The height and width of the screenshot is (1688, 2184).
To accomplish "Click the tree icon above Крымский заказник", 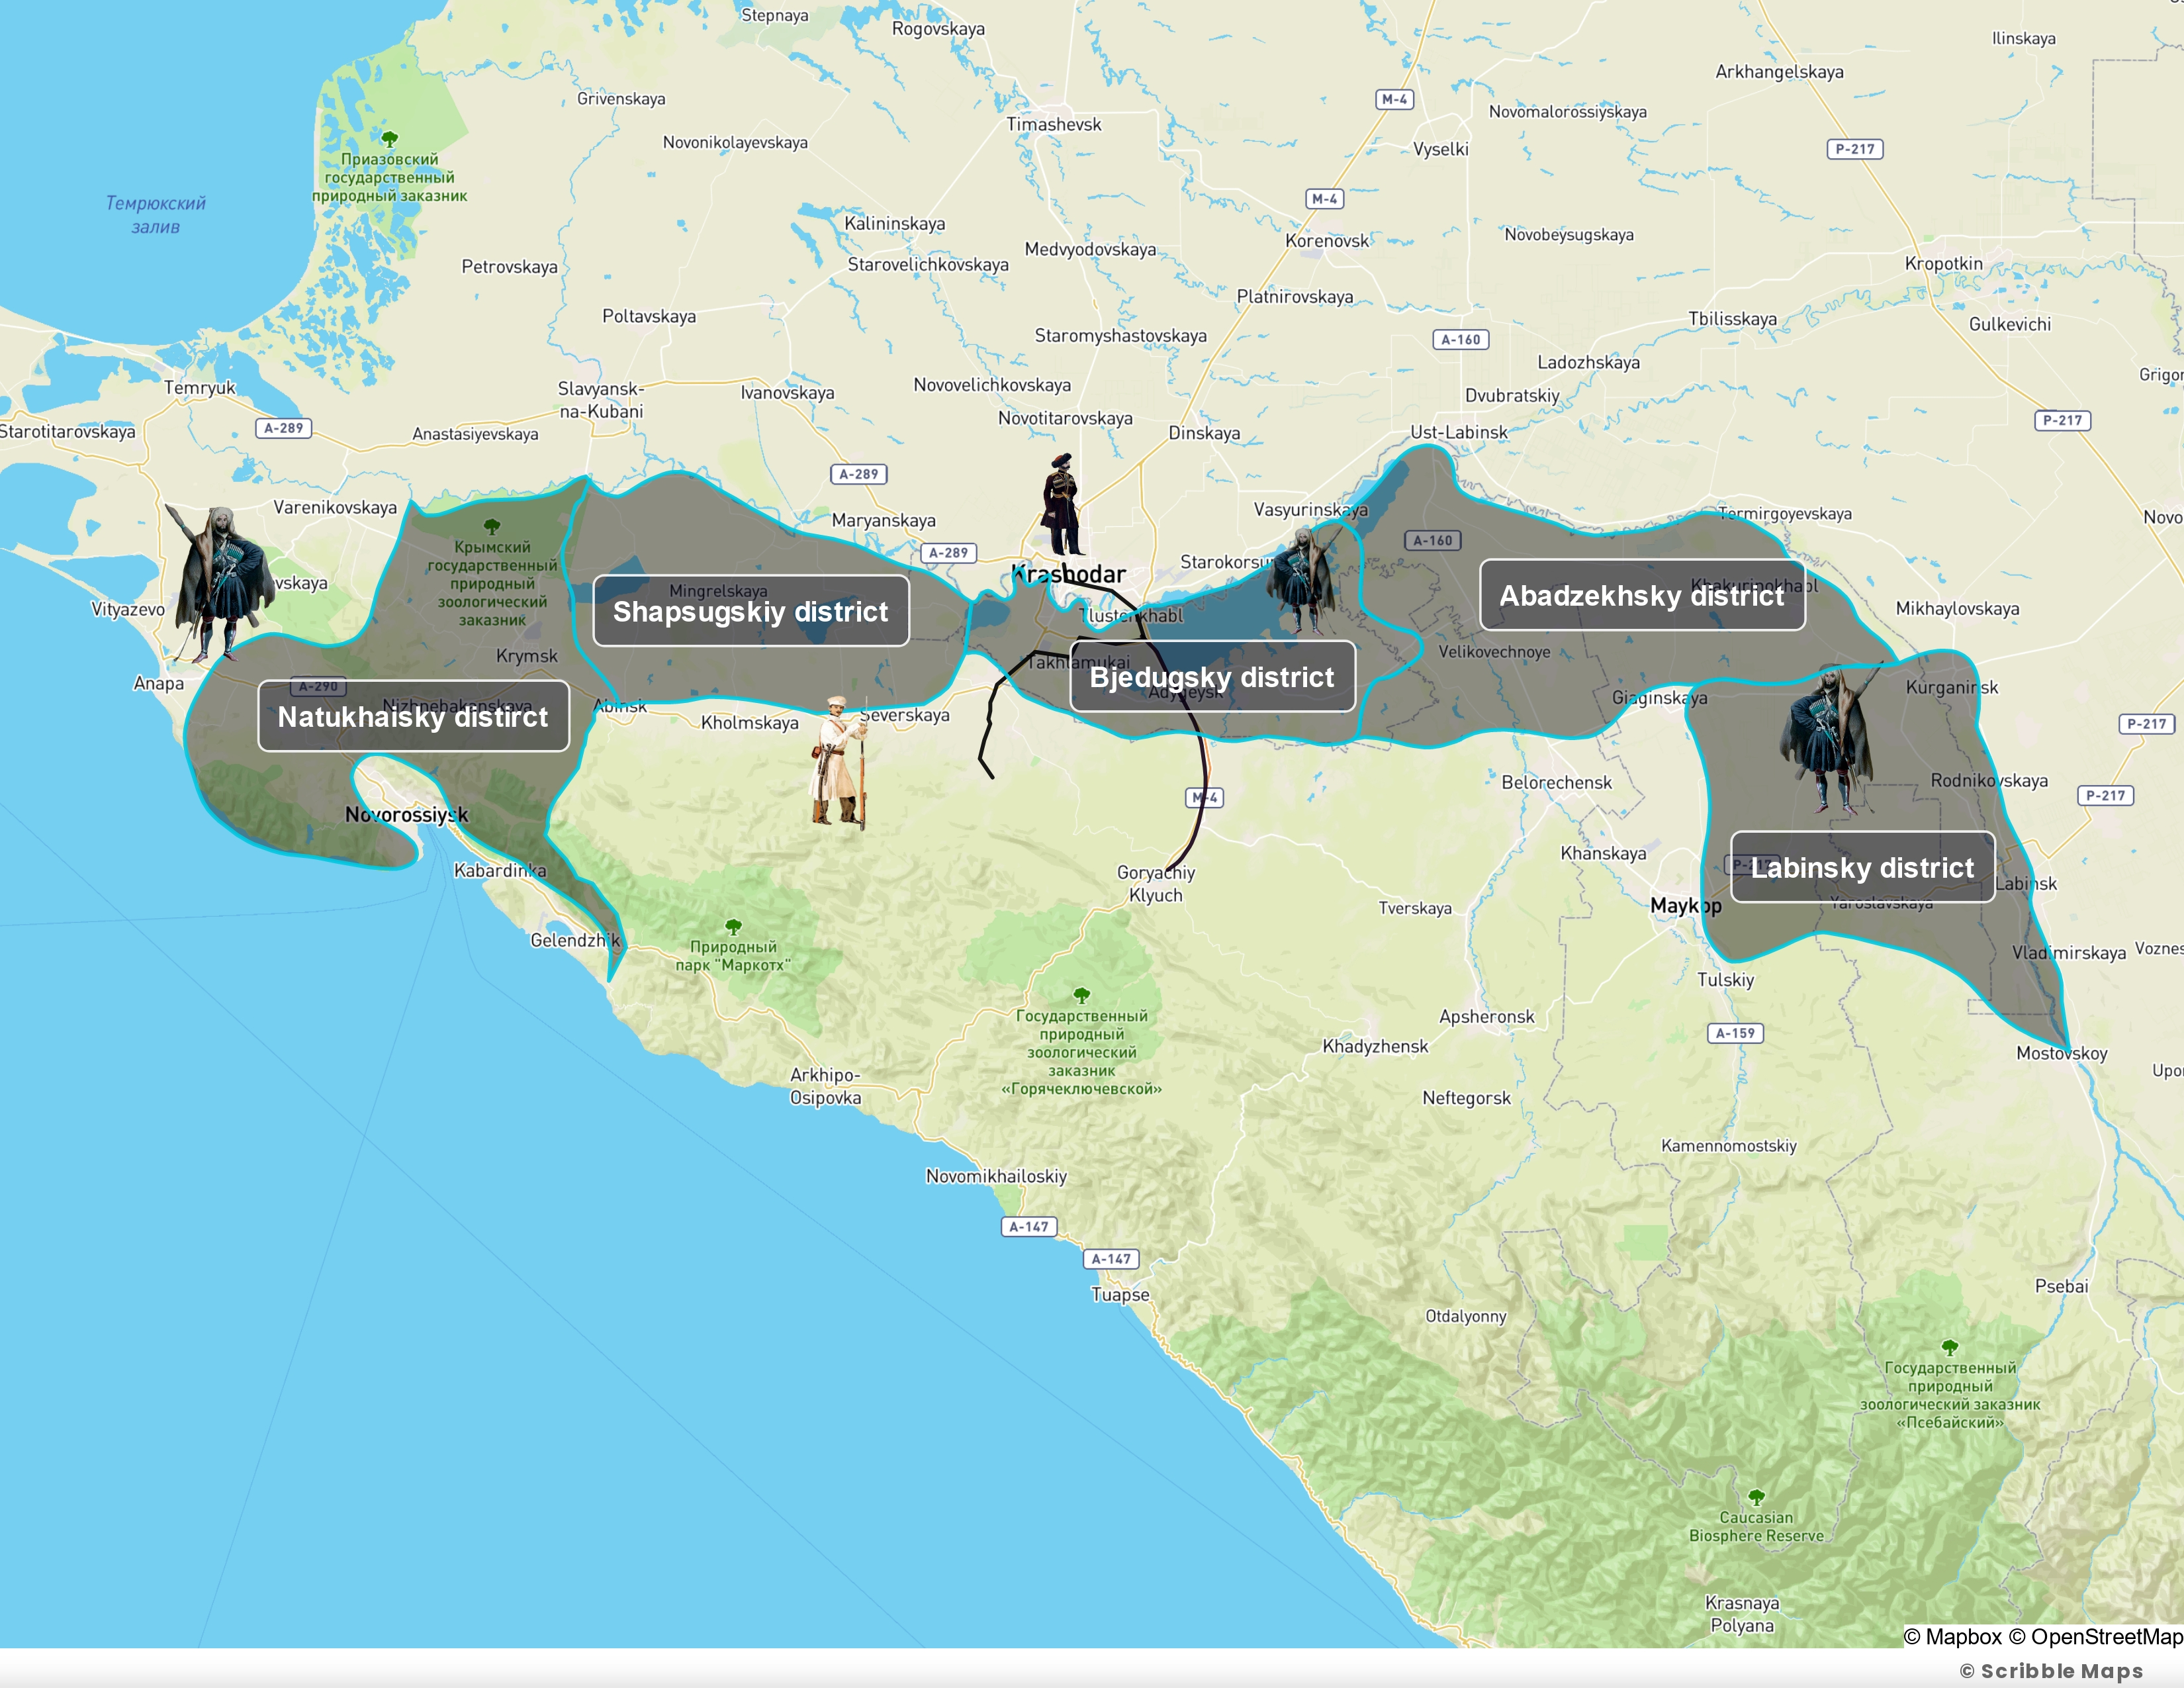I will point(492,526).
